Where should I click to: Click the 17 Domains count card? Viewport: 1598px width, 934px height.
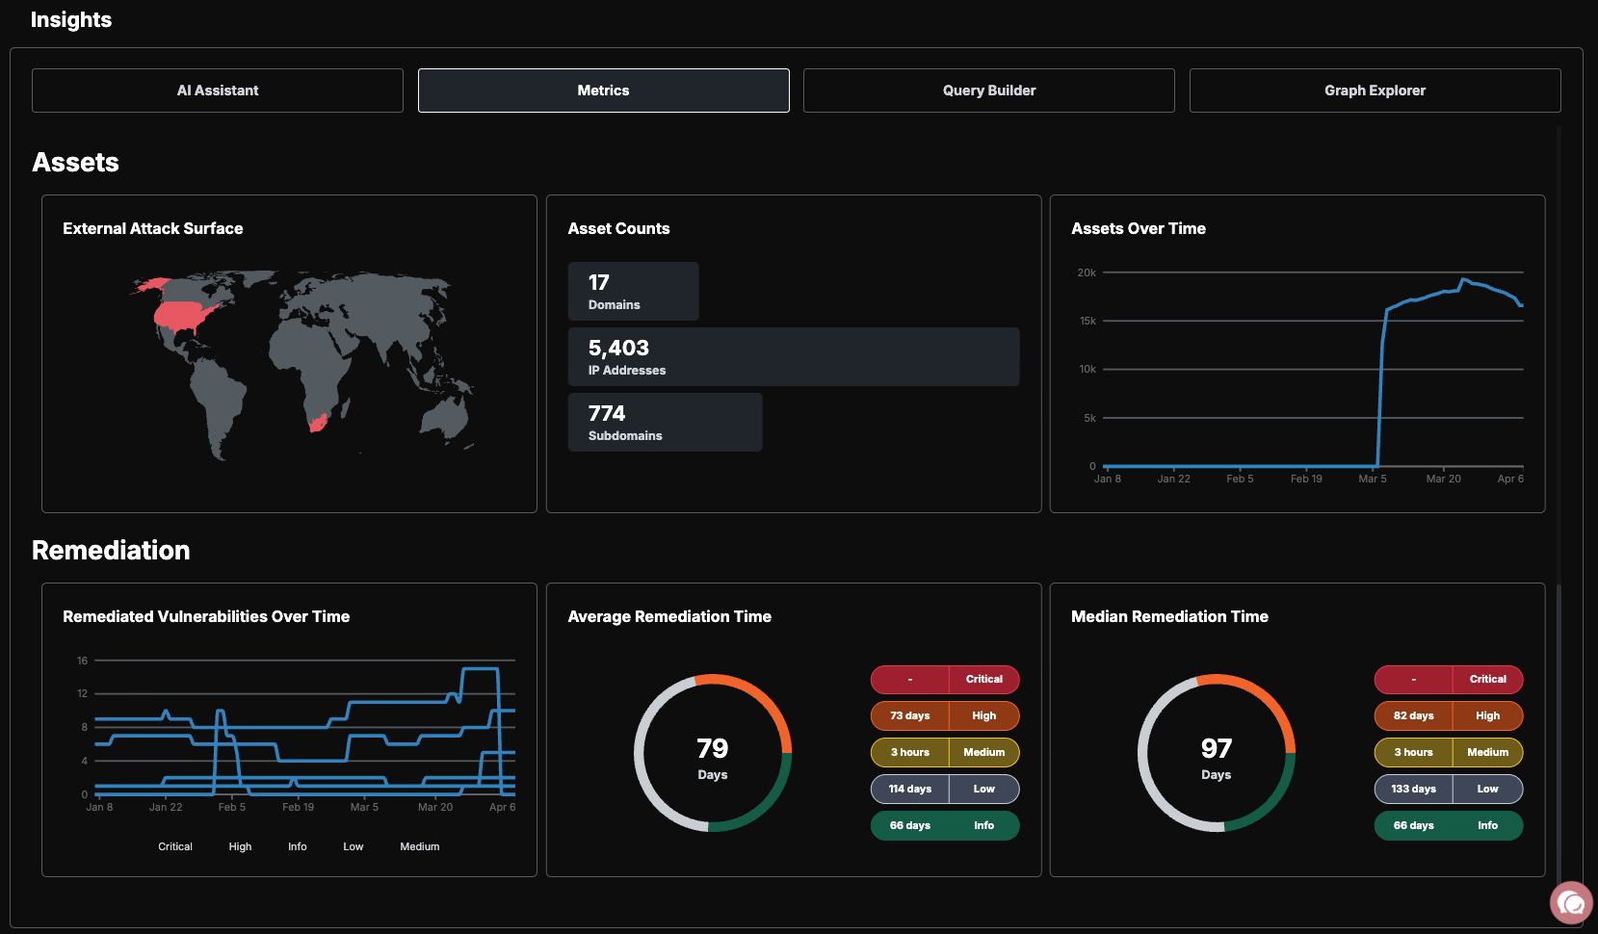(x=633, y=292)
